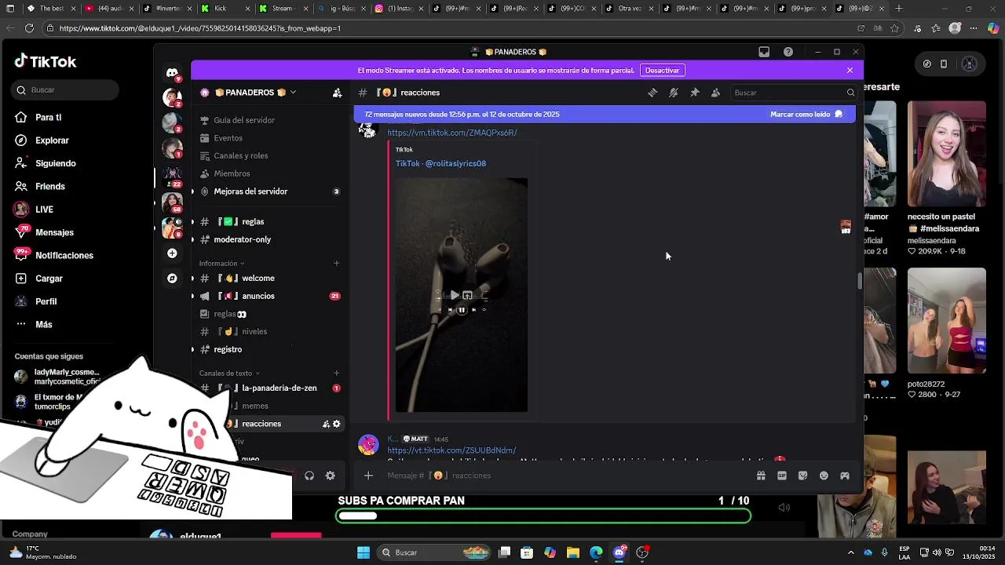Open File Explorer from the taskbar
The width and height of the screenshot is (1005, 565).
573,552
